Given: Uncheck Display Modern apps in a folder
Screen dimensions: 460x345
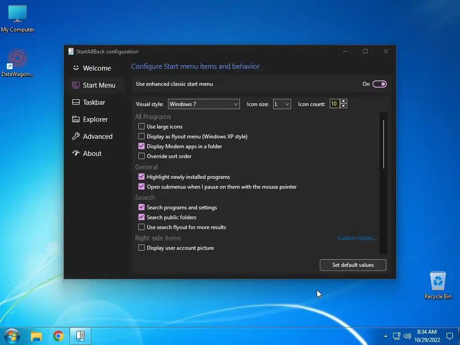Looking at the screenshot, I should point(142,146).
